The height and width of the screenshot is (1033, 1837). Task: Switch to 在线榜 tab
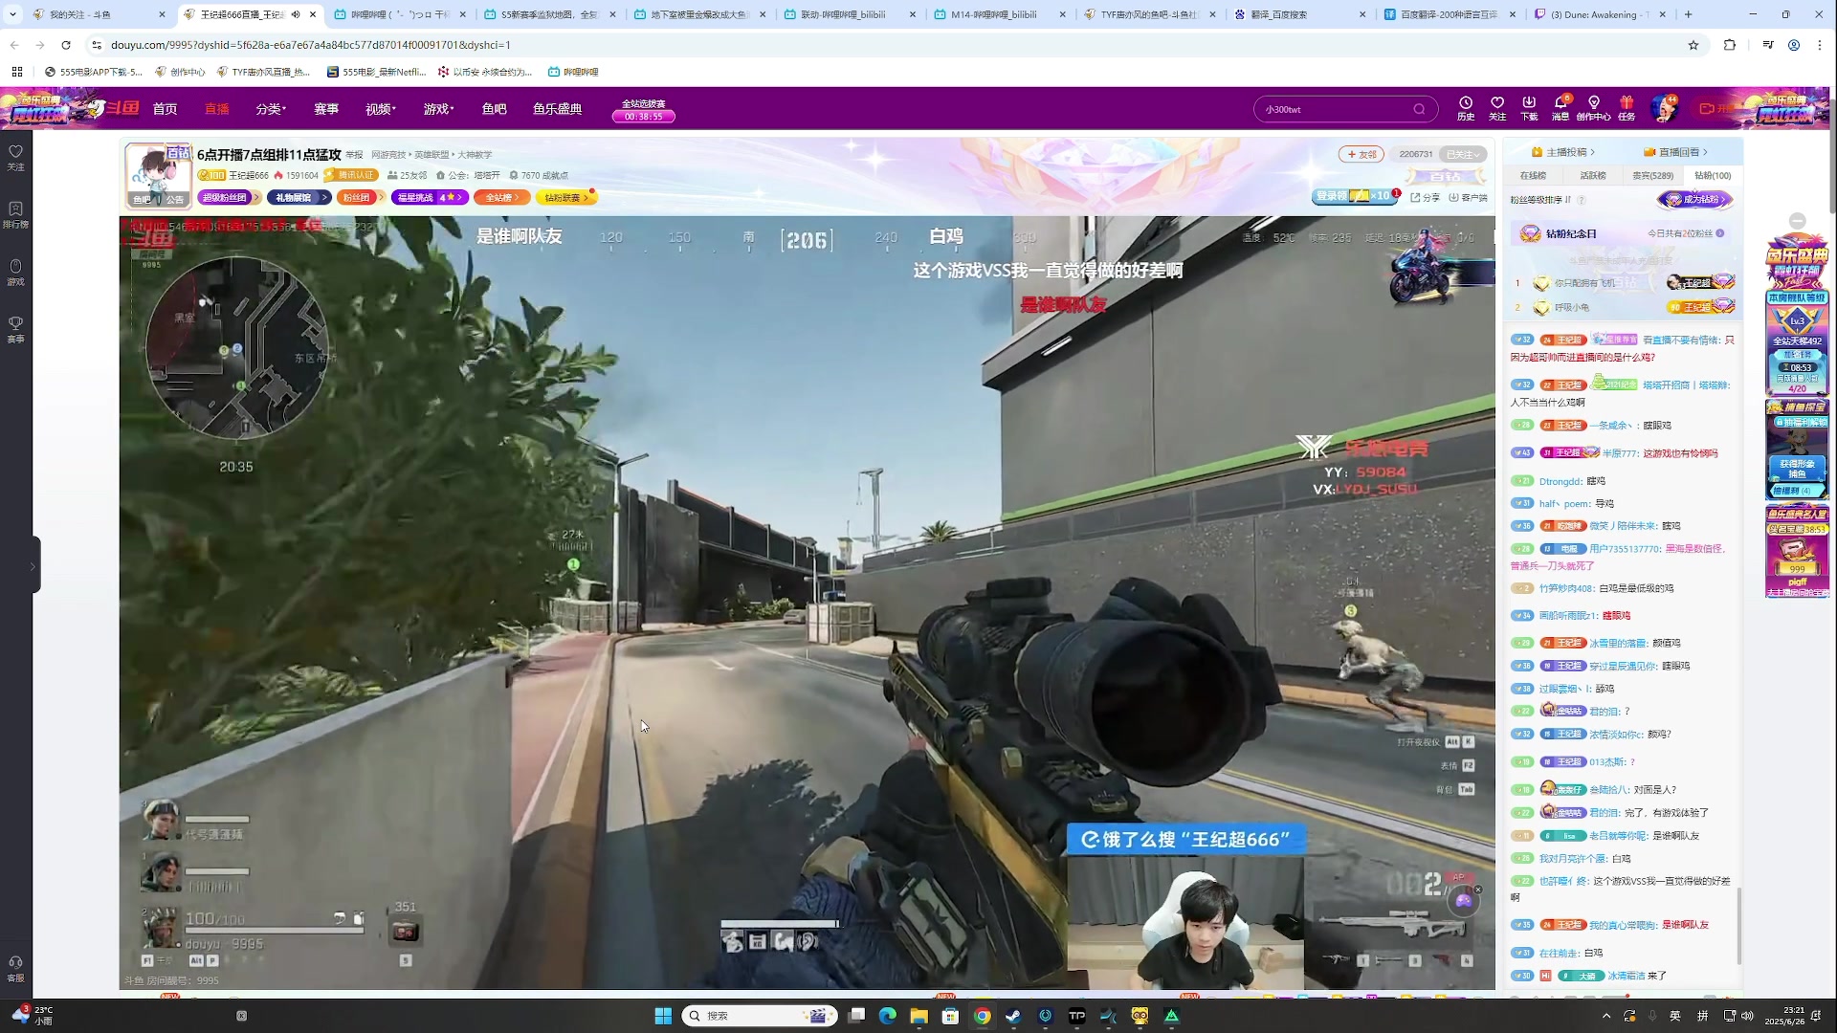pyautogui.click(x=1534, y=176)
